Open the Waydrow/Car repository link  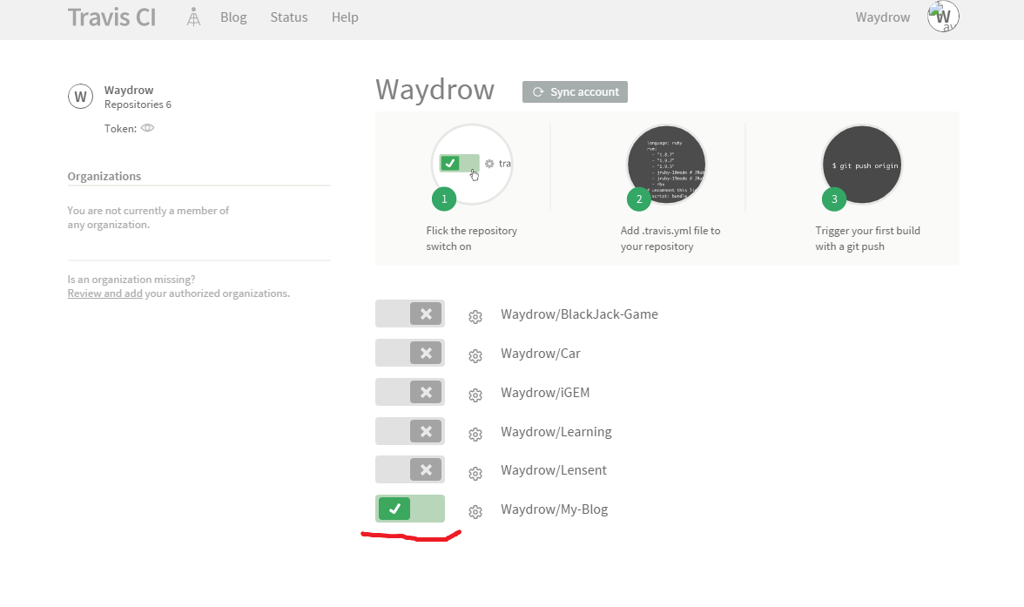(x=541, y=354)
